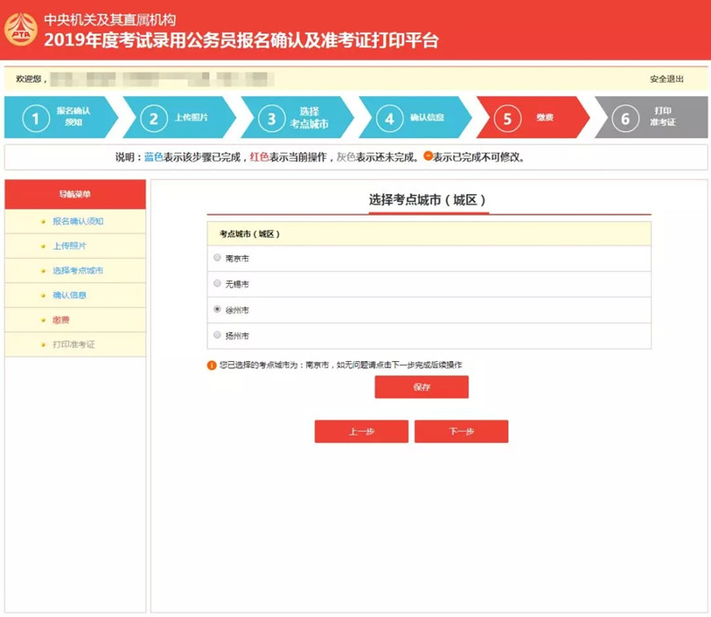Select the 无锡市 radio button
This screenshot has height=617, width=711.
click(x=217, y=284)
